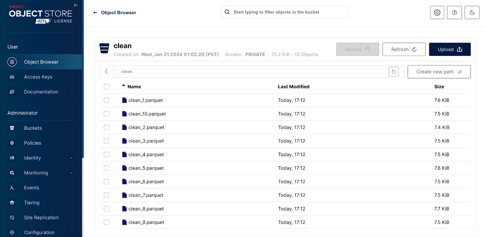Toggle the select all objects checkbox

click(x=106, y=87)
